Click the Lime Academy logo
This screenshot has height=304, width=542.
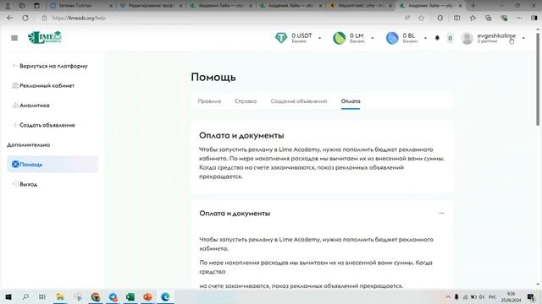(x=45, y=37)
